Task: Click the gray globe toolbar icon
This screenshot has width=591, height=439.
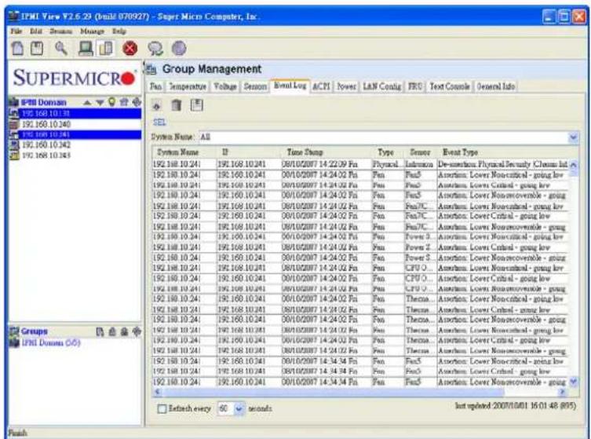Action: tap(179, 48)
